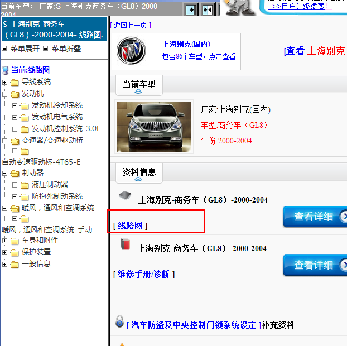Click the double-arrow collapse toolbar icon
Viewport: 347px width, 346px height.
coord(208,9)
